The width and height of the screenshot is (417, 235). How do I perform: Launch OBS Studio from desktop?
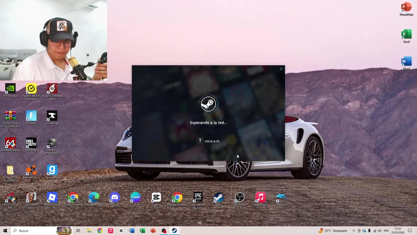pos(240,199)
